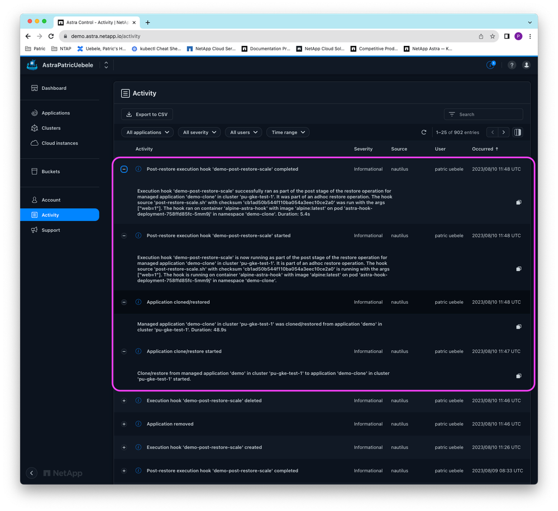
Task: Click info icon on Application removed row
Action: click(x=139, y=424)
